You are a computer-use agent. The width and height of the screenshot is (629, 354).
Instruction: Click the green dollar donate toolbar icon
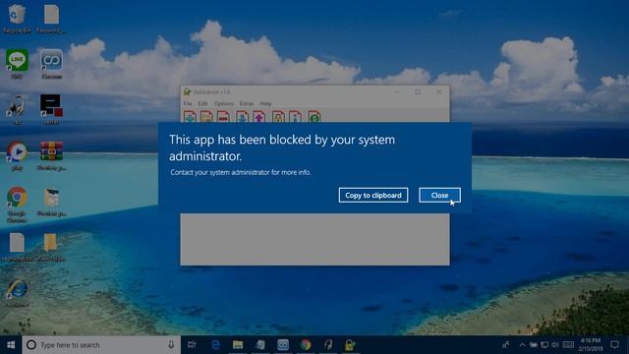pos(314,117)
